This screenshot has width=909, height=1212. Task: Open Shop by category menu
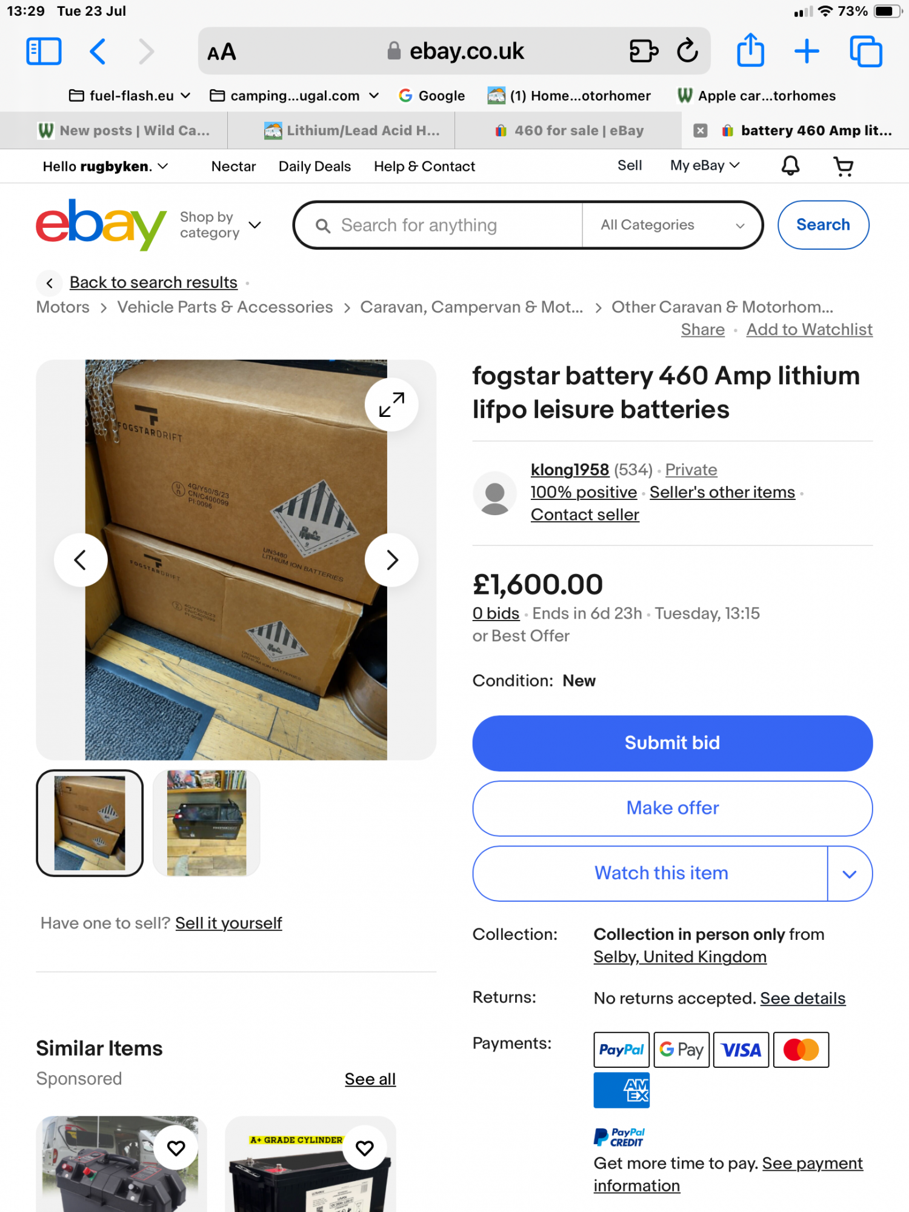pyautogui.click(x=220, y=225)
